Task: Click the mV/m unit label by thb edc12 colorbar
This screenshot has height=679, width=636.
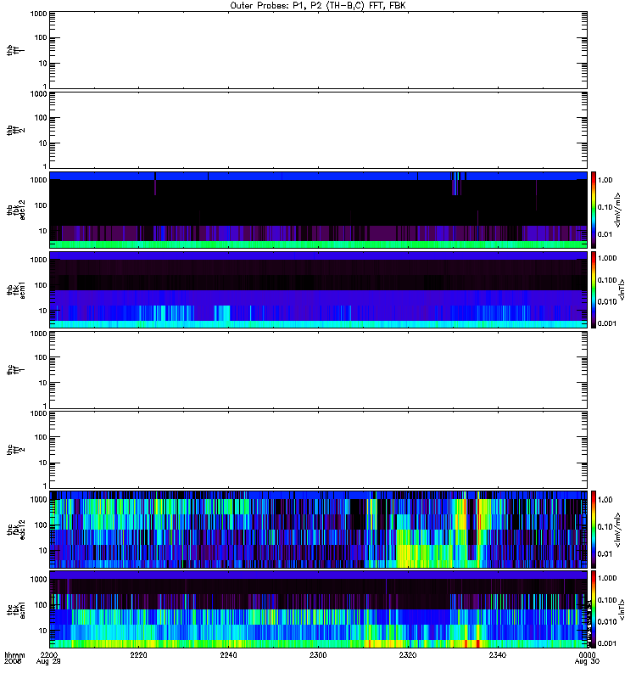Action: click(x=617, y=210)
